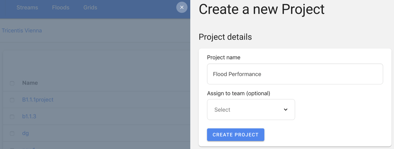Switch to the Floods tab
The width and height of the screenshot is (394, 149).
click(x=61, y=8)
